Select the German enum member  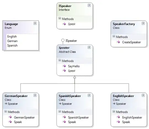tap(12, 41)
